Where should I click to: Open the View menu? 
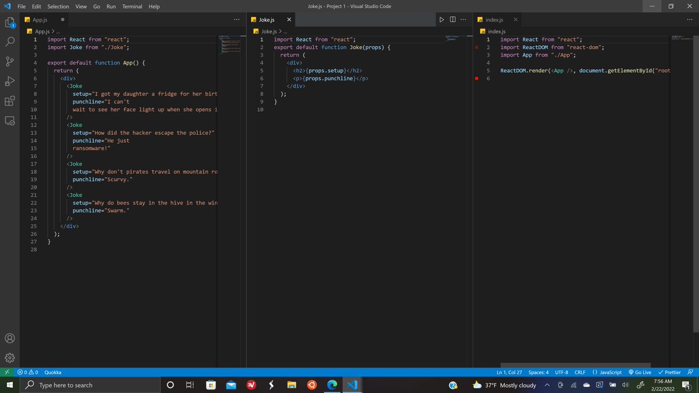81,6
